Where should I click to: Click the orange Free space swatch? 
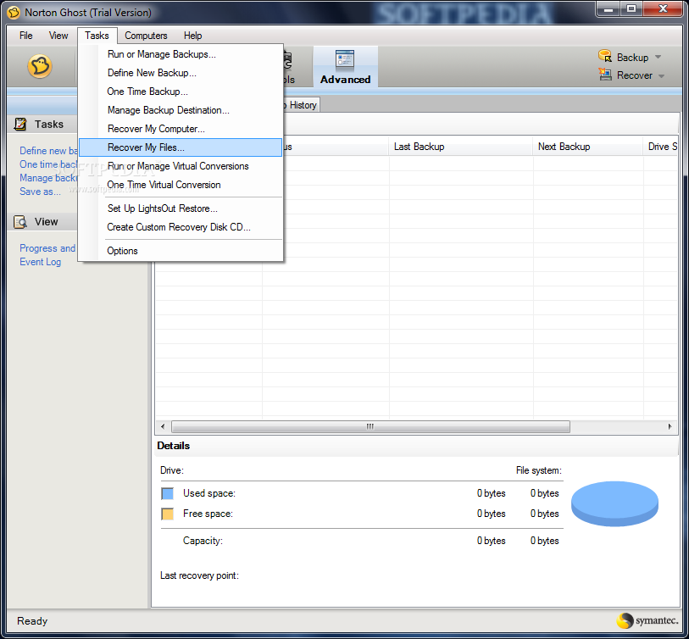tap(168, 514)
